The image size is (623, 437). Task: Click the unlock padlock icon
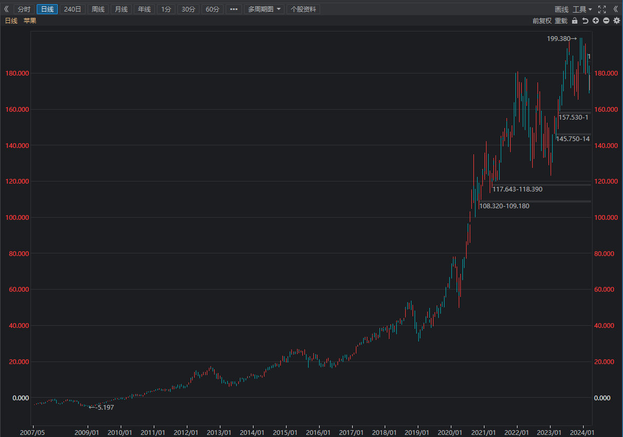point(575,20)
